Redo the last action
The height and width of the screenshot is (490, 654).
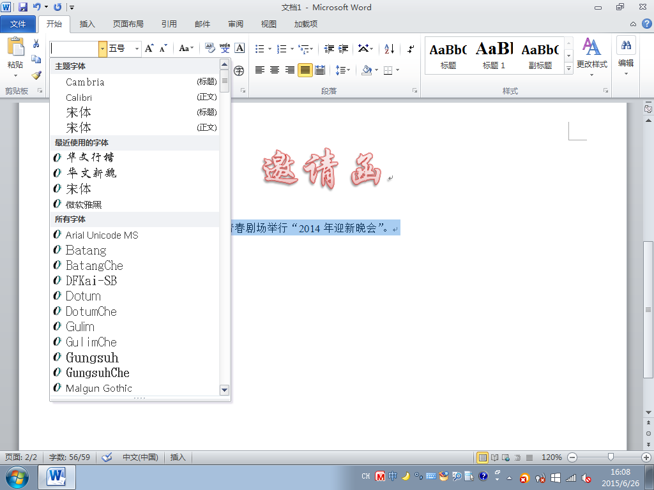pos(57,7)
